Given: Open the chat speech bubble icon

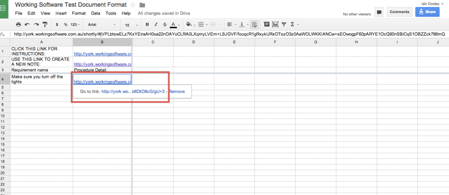Looking at the screenshot, I should [379, 12].
